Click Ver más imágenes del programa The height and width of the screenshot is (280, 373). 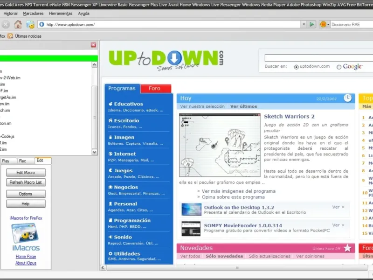[239, 191]
